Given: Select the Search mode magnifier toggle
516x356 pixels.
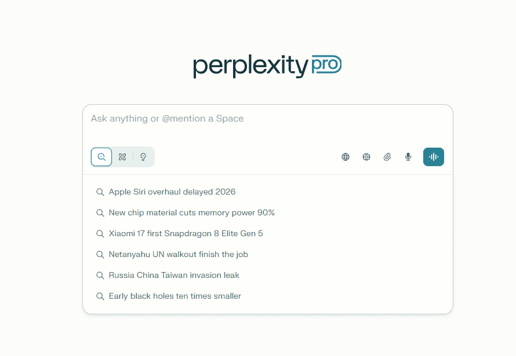Looking at the screenshot, I should 101,157.
